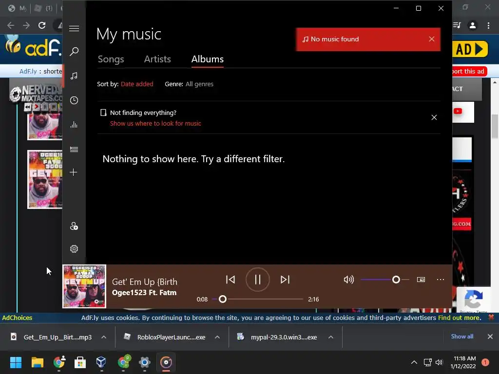The image size is (499, 374).
Task: Open Recent plays clock icon
Action: 74,100
